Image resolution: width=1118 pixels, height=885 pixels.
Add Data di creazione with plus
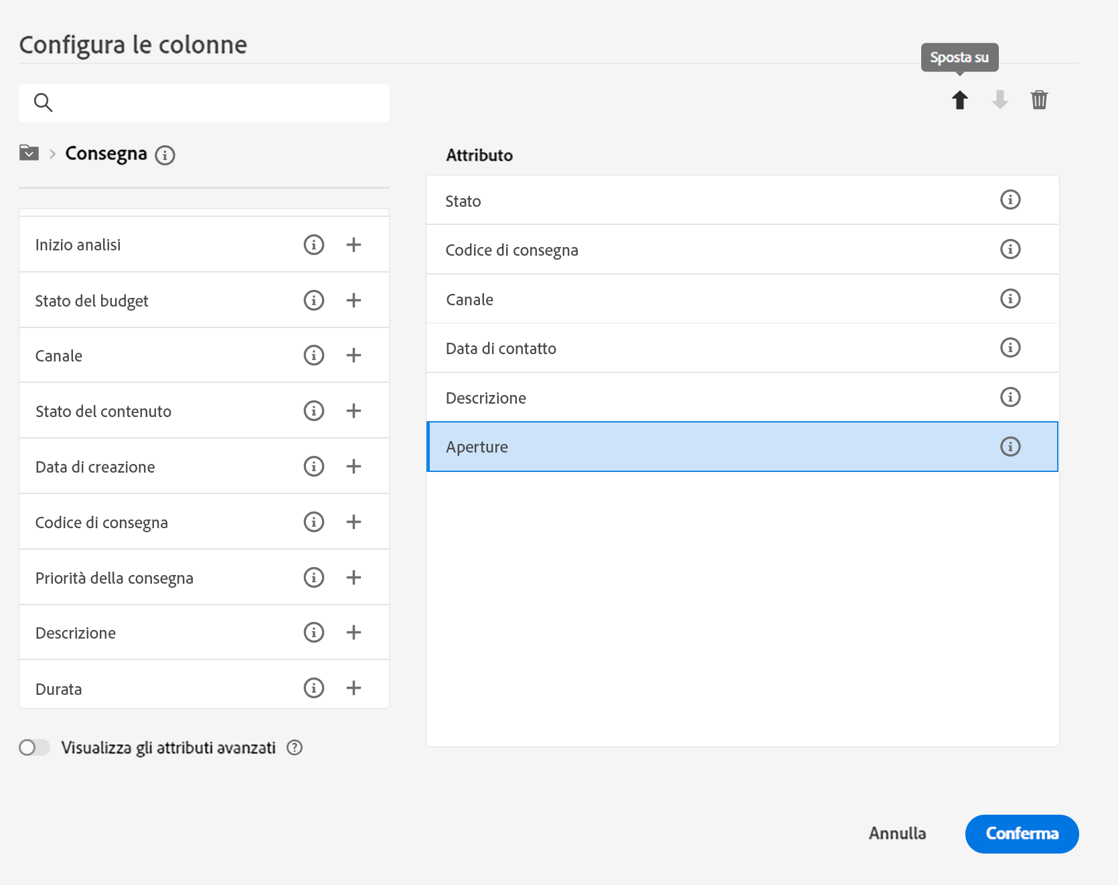(353, 467)
